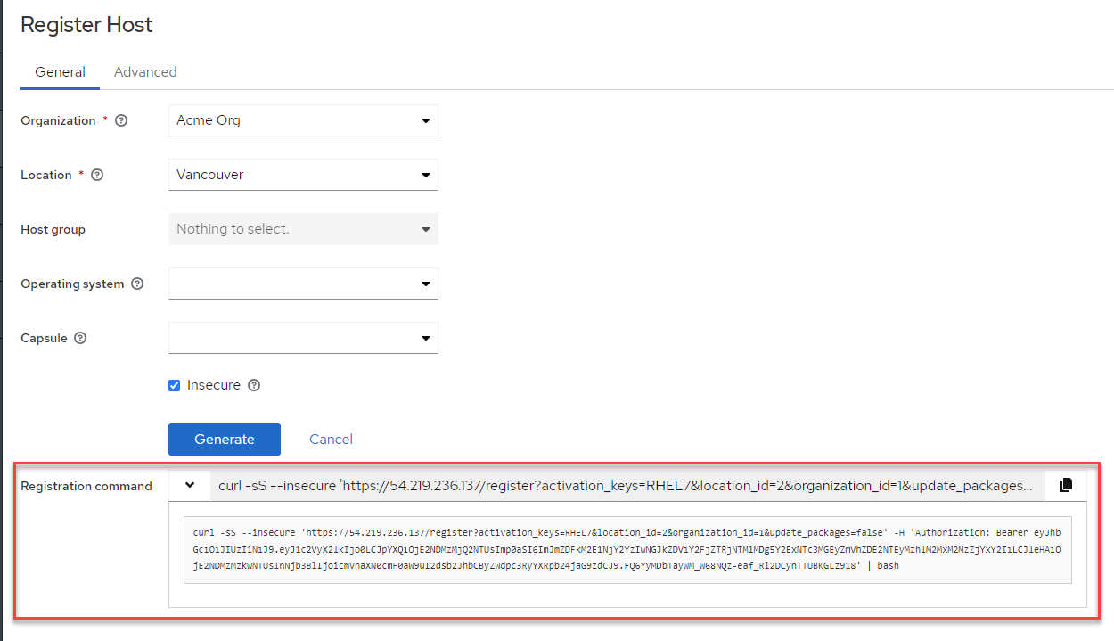Image resolution: width=1114 pixels, height=641 pixels.
Task: Click the disabled Host group dropdown
Action: [x=303, y=230]
